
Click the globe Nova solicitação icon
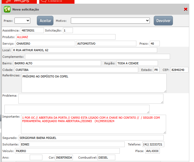(x=7, y=9)
